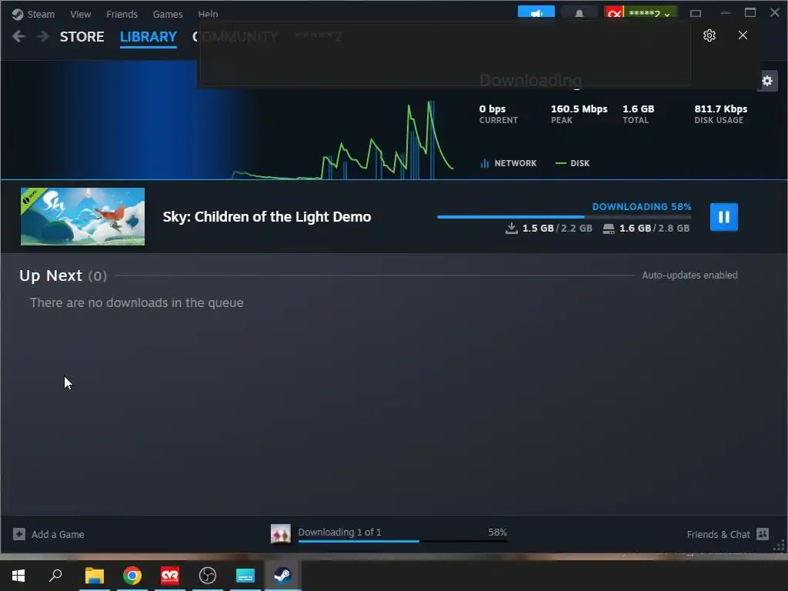Switch to the STORE tab
This screenshot has width=788, height=591.
pos(82,37)
